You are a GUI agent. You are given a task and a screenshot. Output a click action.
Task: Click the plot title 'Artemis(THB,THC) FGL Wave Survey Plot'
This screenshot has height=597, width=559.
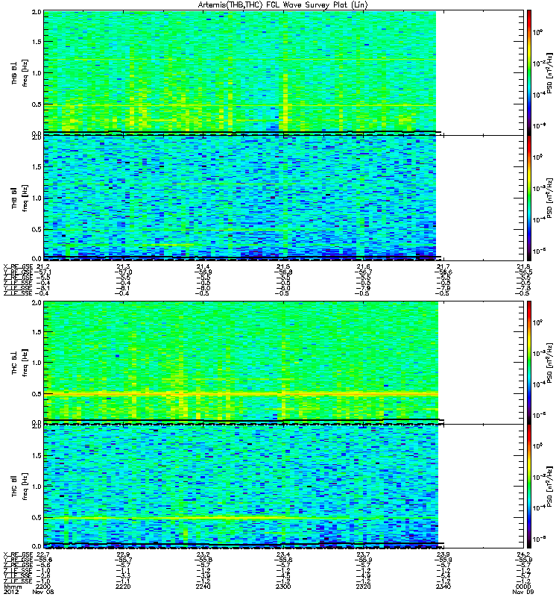click(x=279, y=5)
